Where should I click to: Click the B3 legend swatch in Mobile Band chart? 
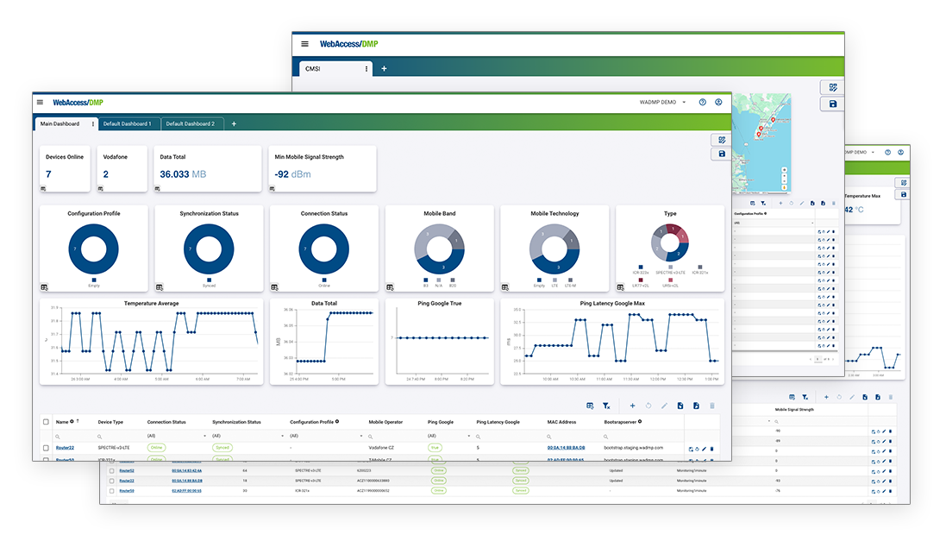(425, 280)
